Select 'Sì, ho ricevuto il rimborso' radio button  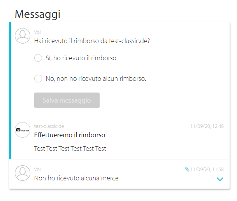tap(38, 58)
